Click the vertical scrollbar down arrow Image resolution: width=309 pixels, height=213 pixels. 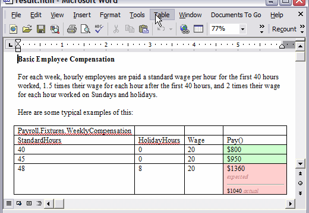pos(300,164)
